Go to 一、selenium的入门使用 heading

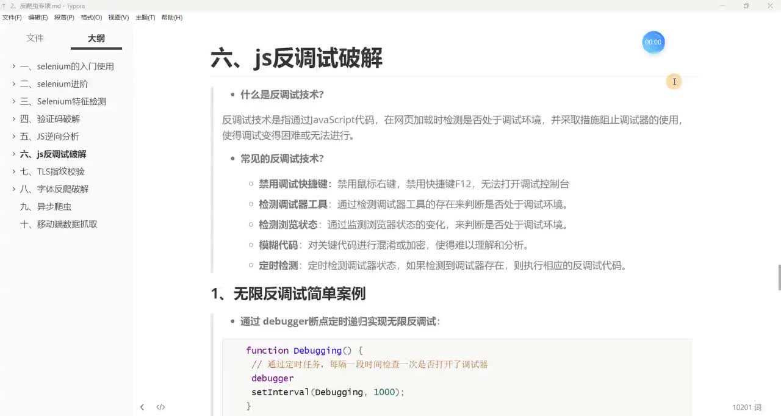(67, 66)
